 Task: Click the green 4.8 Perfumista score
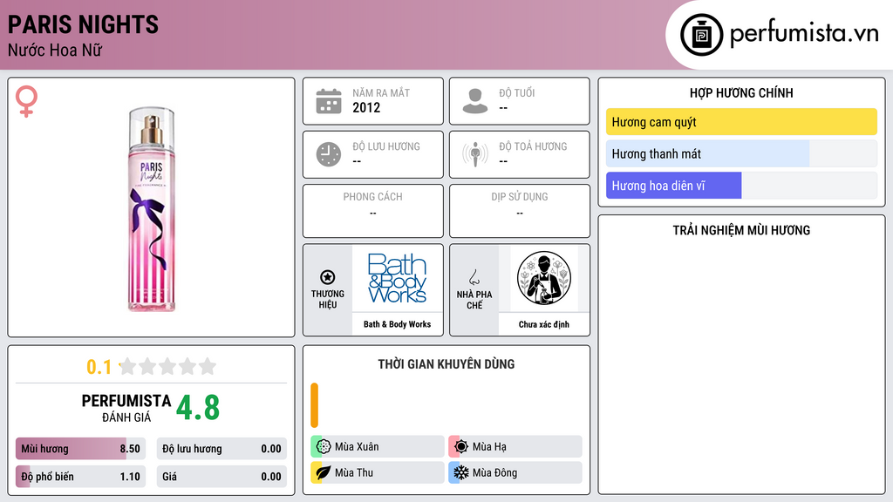point(198,408)
